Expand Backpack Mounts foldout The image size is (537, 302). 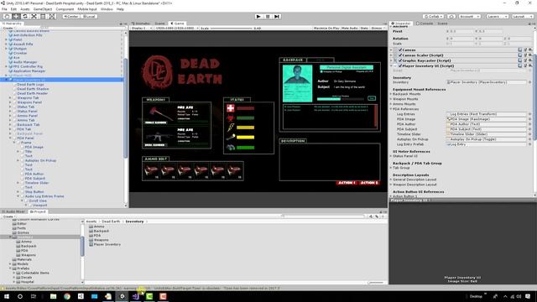[x=391, y=94]
